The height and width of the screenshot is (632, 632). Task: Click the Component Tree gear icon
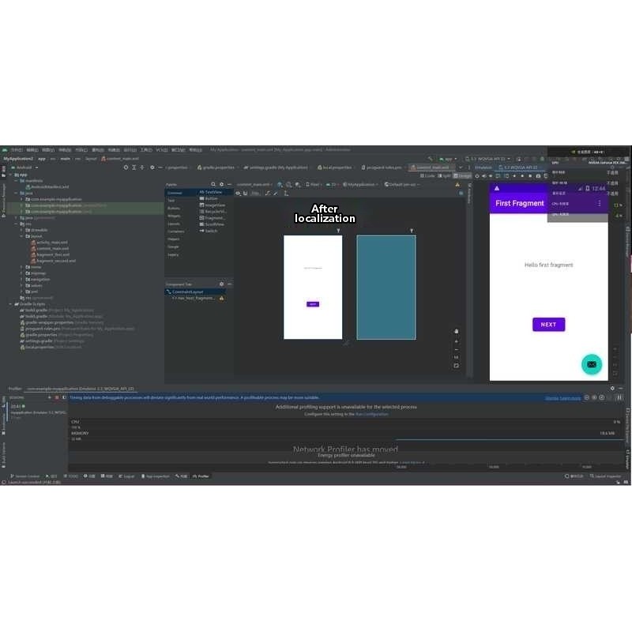click(221, 284)
